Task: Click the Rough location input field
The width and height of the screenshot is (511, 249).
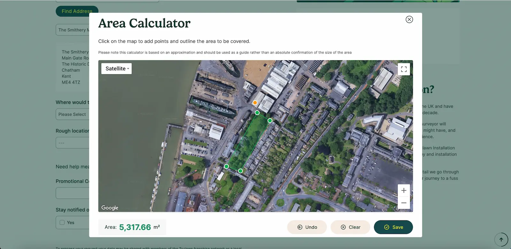Action: click(x=72, y=143)
